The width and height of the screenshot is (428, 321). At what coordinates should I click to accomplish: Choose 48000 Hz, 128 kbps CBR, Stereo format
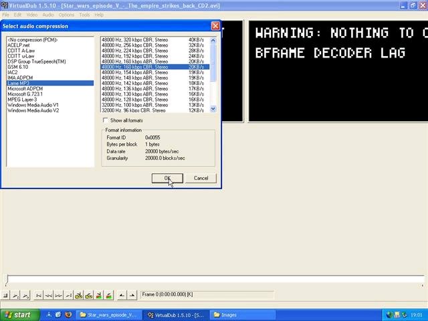tap(155, 100)
